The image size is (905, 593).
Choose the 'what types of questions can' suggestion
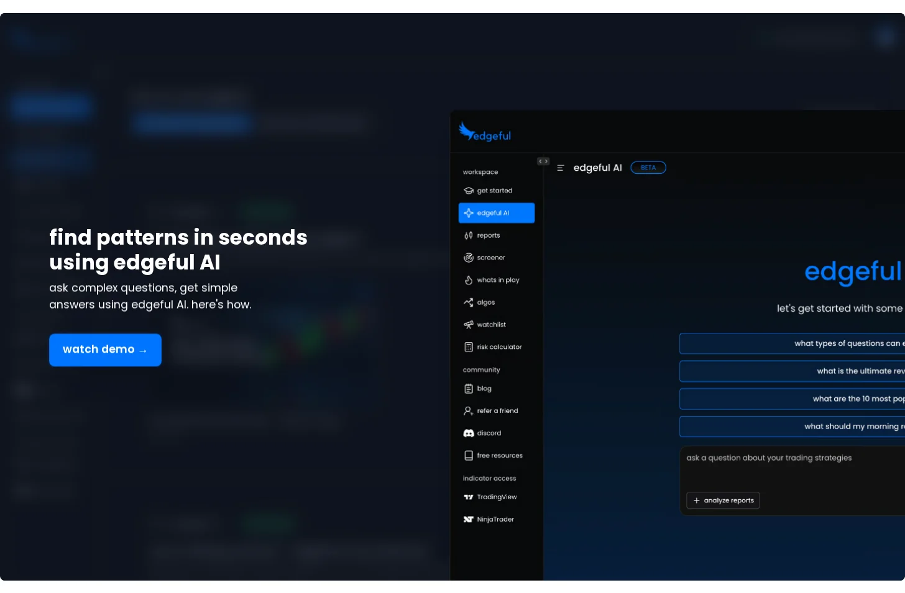(x=792, y=343)
